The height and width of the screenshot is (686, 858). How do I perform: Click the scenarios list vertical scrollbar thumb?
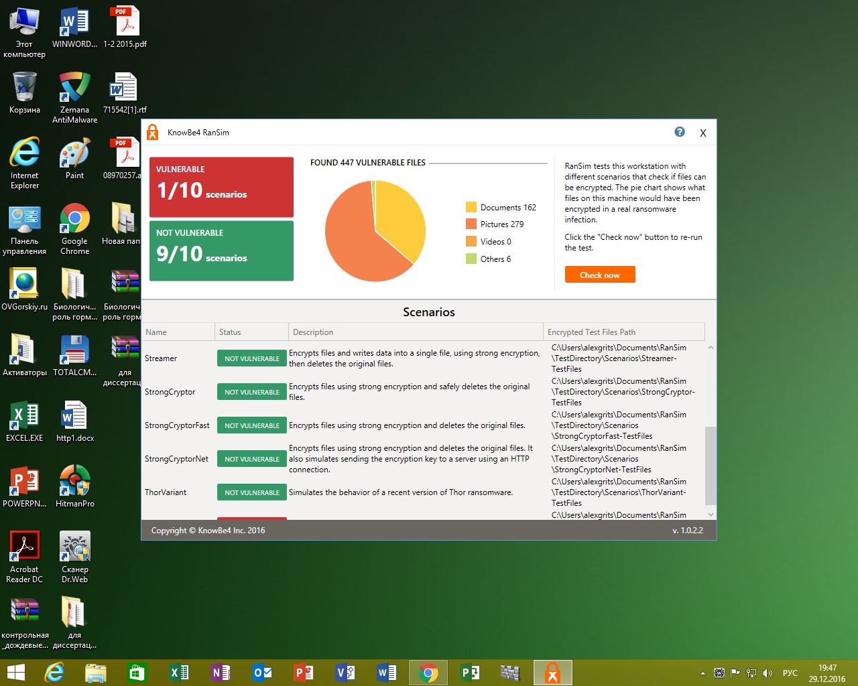711,465
